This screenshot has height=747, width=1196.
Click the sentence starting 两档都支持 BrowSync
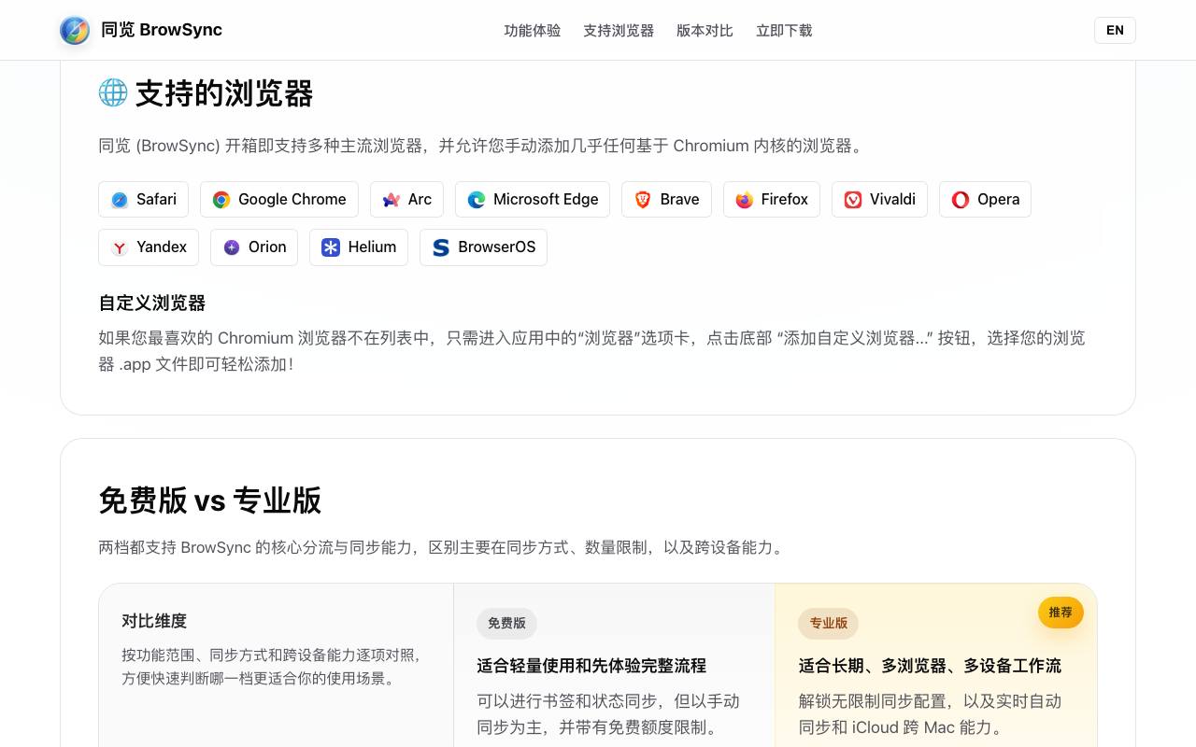443,547
